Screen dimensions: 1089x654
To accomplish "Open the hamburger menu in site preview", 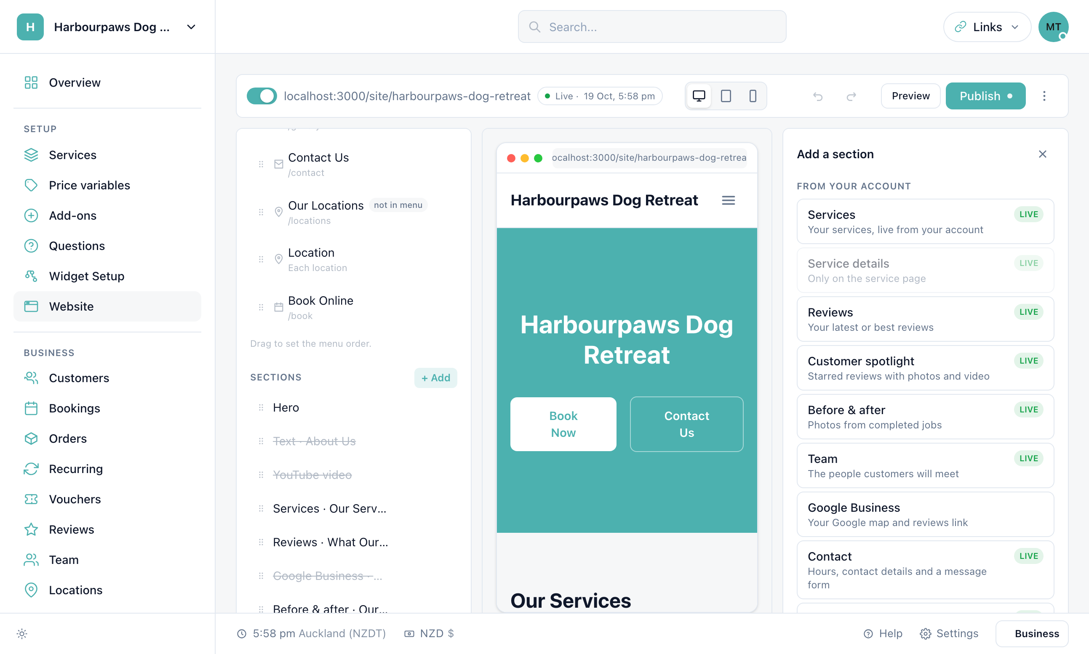I will 729,200.
